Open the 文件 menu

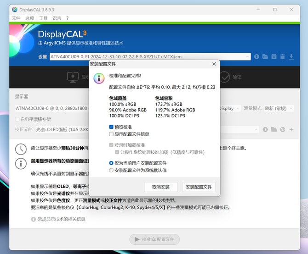tap(16, 18)
